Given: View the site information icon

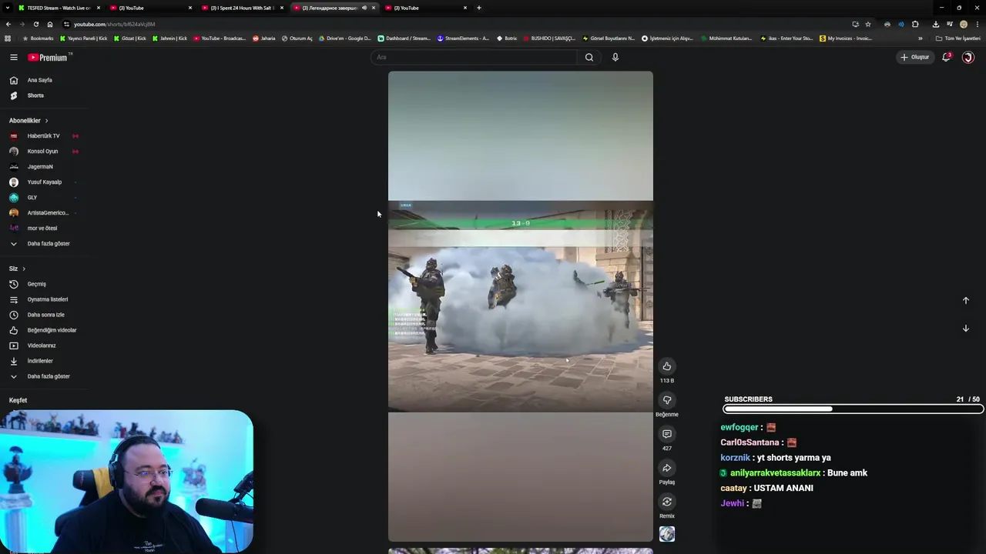Looking at the screenshot, I should (66, 24).
